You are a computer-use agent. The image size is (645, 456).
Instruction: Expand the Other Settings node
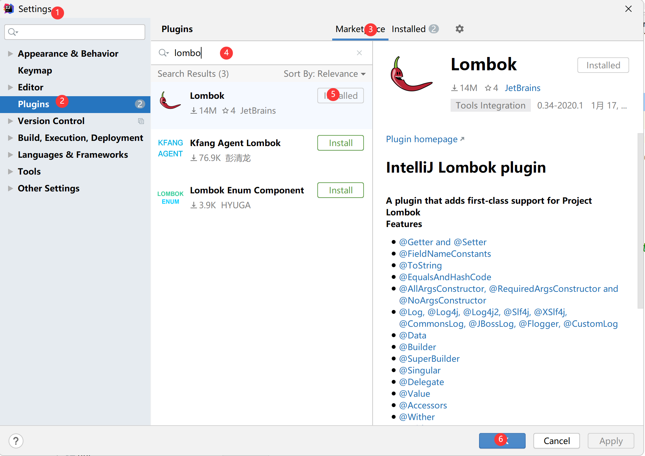[x=10, y=188]
